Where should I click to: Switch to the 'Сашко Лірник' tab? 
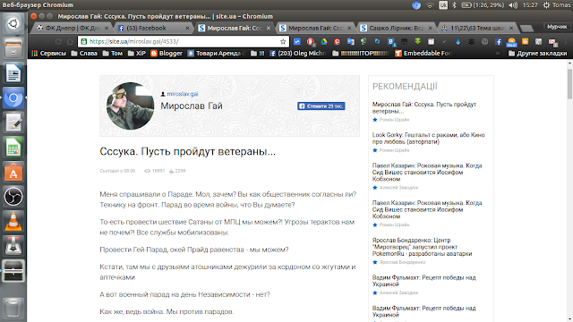pyautogui.click(x=396, y=28)
